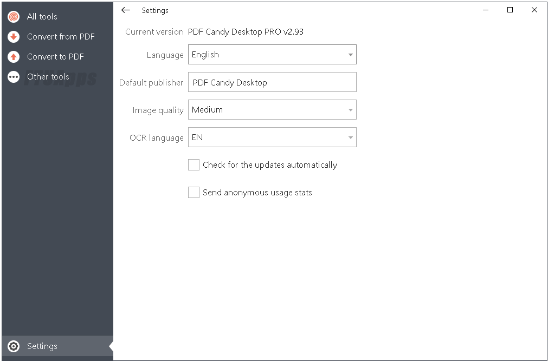Click the Settings label in sidebar
548x362 pixels.
click(42, 346)
